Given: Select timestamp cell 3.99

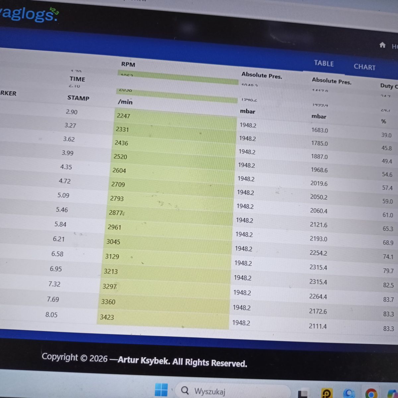Looking at the screenshot, I should 68,153.
